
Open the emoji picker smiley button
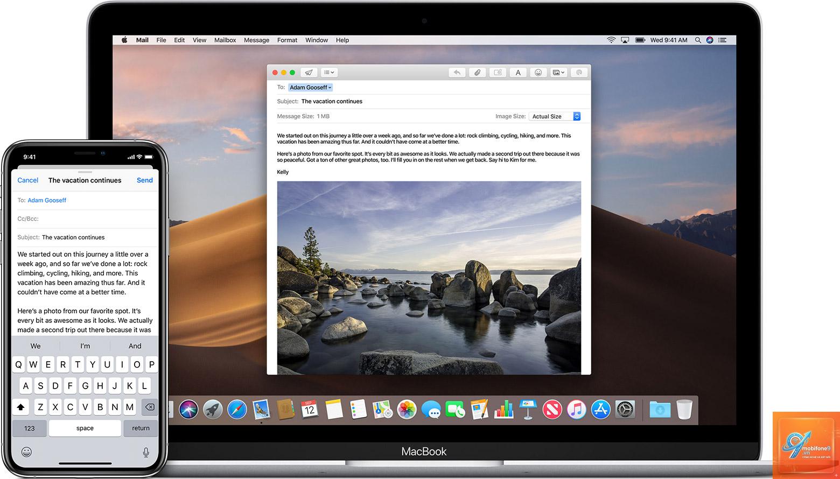[538, 72]
